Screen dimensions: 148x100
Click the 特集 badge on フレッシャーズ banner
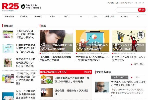tap(116, 47)
